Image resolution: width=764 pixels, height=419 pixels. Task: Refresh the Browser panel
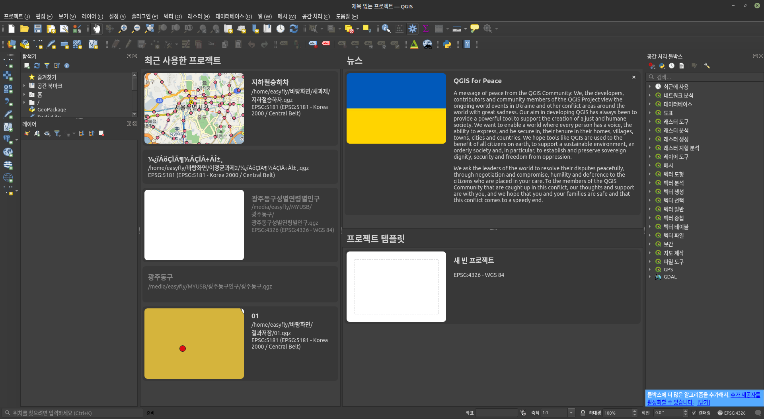coord(37,66)
